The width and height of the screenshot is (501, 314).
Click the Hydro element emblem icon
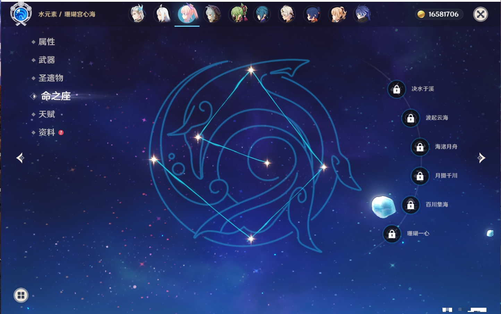coord(21,14)
